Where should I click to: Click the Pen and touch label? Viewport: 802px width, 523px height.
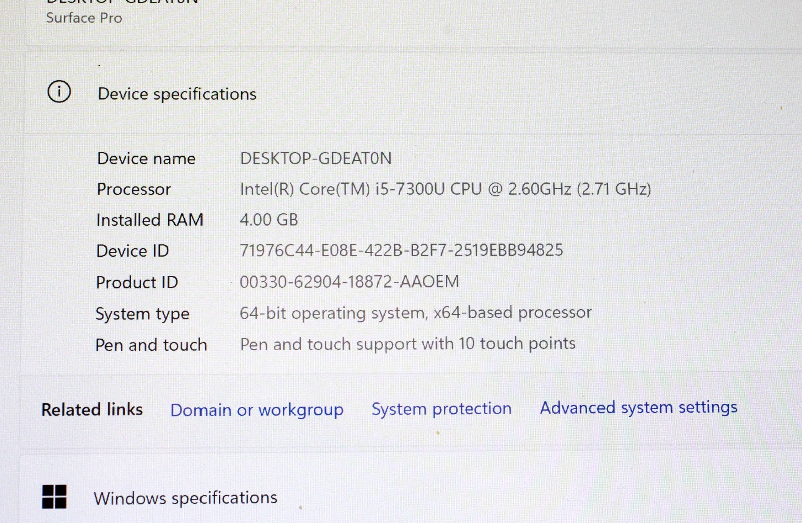coord(151,345)
